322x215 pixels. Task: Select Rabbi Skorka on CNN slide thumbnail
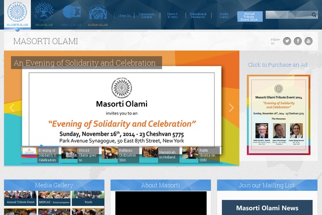(x=201, y=155)
